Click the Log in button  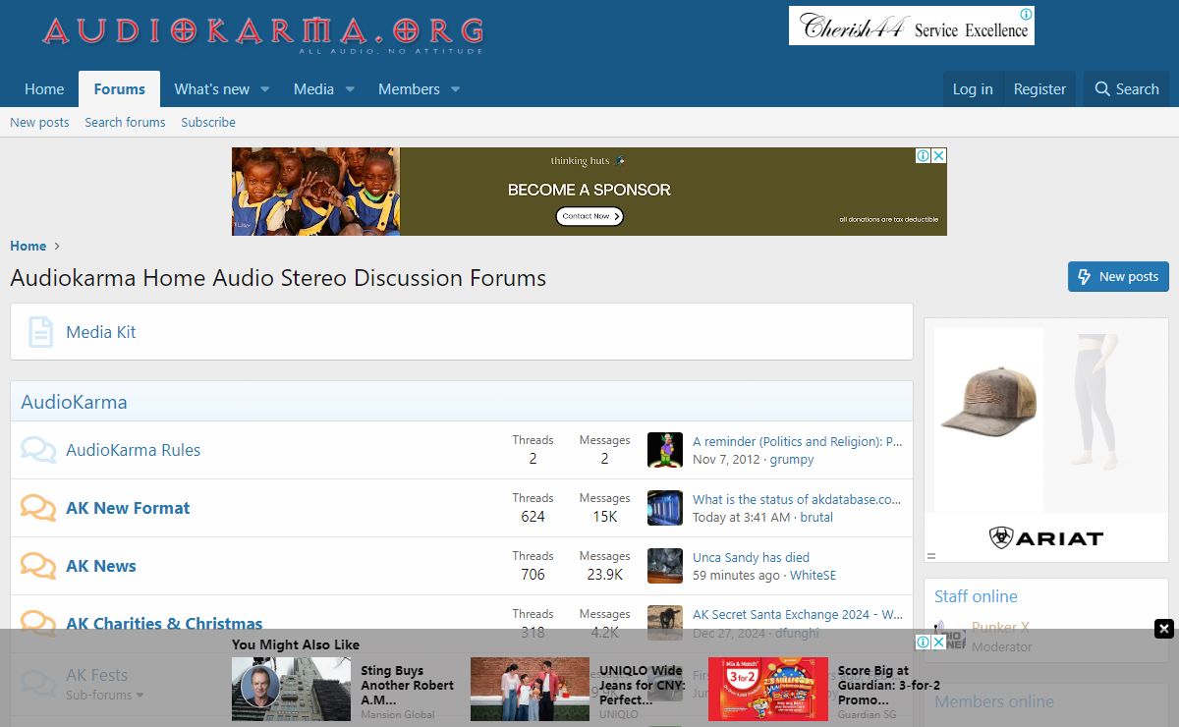[973, 89]
